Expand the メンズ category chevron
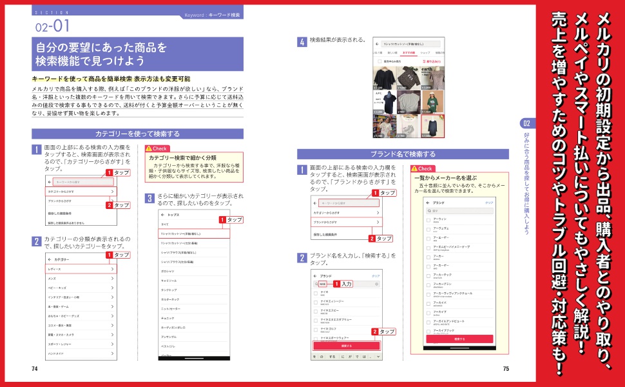Screen dimensions: 625x387 click(112, 279)
